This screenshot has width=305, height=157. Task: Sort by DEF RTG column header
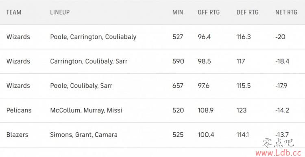tap(247, 13)
